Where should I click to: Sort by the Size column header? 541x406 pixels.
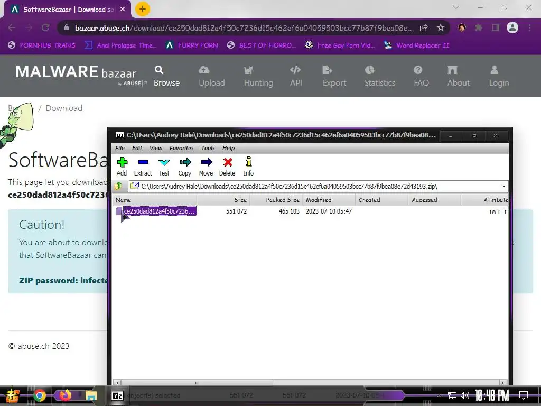click(x=223, y=200)
